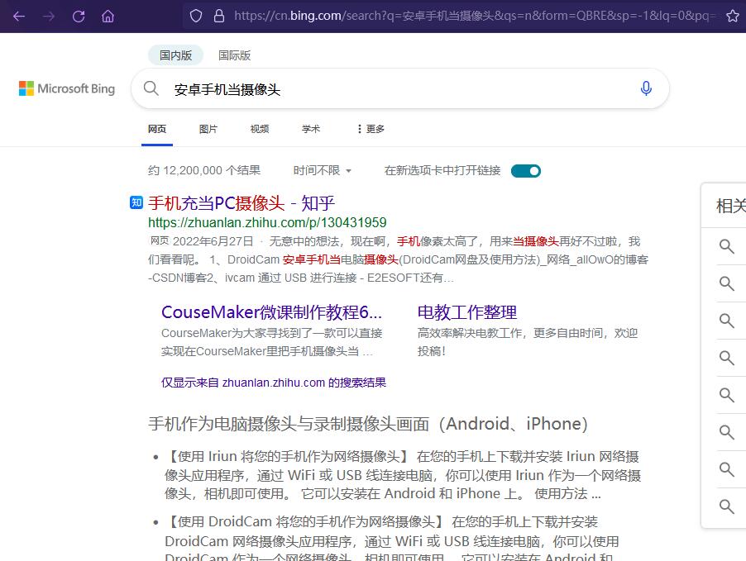Switch to 国内版 search mode
This screenshot has height=561, width=746.
(175, 55)
